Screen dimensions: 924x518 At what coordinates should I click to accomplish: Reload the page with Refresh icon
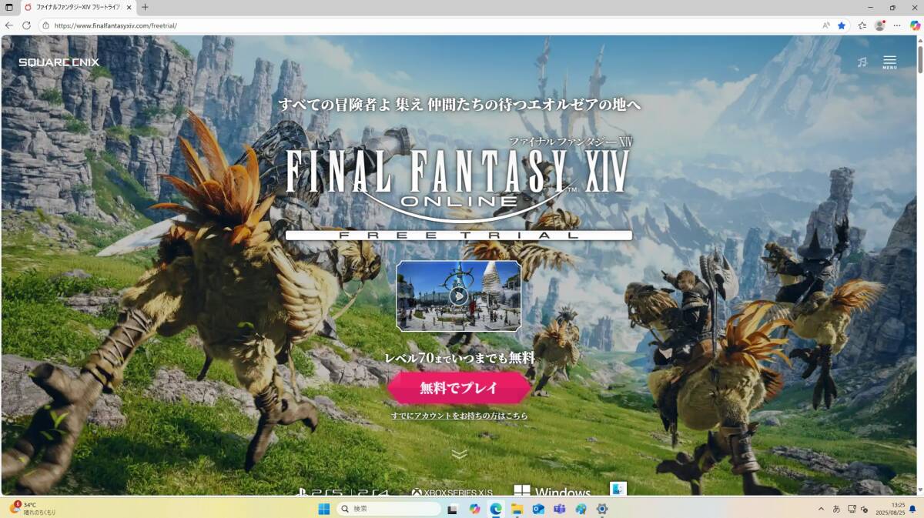pos(26,25)
